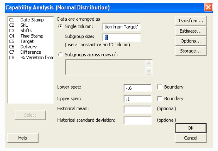Click the Estimate button

pyautogui.click(x=191, y=31)
